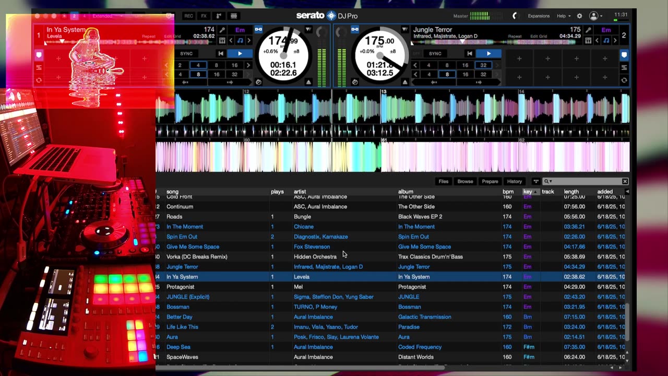Click the eject icon on deck 2
The image size is (668, 376).
pyautogui.click(x=405, y=83)
